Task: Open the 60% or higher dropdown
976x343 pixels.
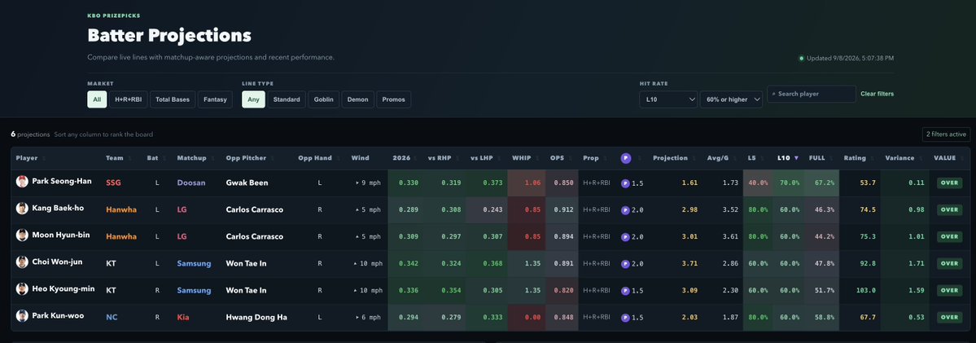Action: click(x=731, y=99)
